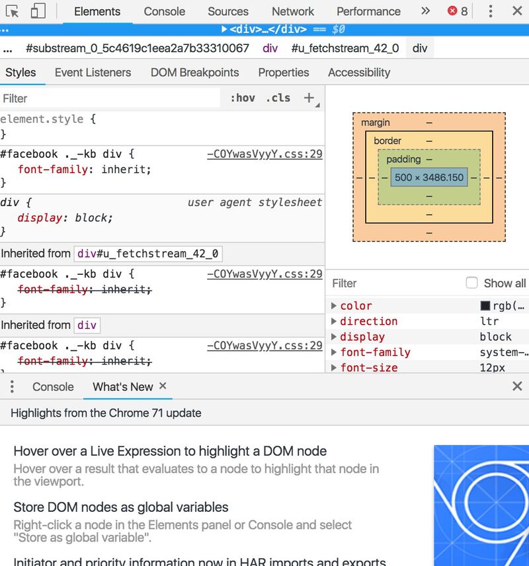Close the What's New tab
529x566 pixels.
tap(163, 386)
